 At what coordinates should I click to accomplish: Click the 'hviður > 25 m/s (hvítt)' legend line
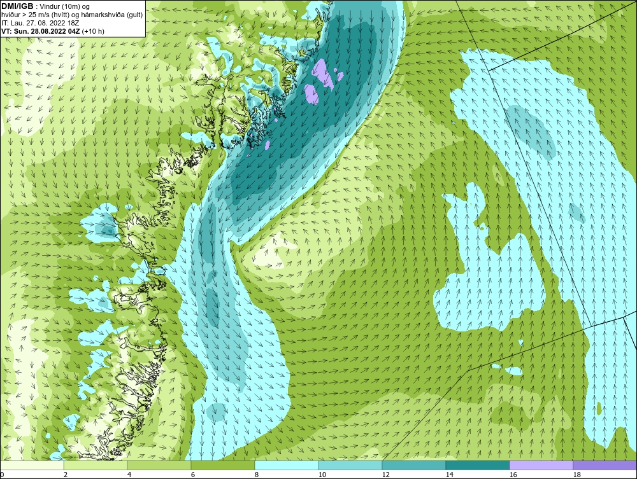click(34, 15)
